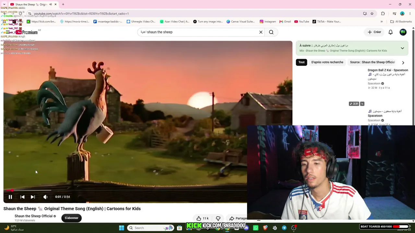Screen dimensions: 415x233
Task: Click the video title text
Action: [x=72, y=209]
